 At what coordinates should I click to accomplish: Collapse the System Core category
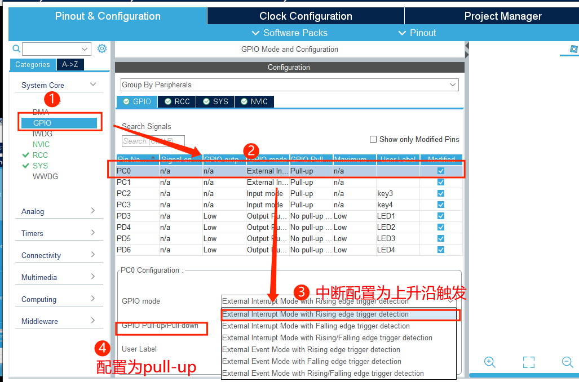59,85
